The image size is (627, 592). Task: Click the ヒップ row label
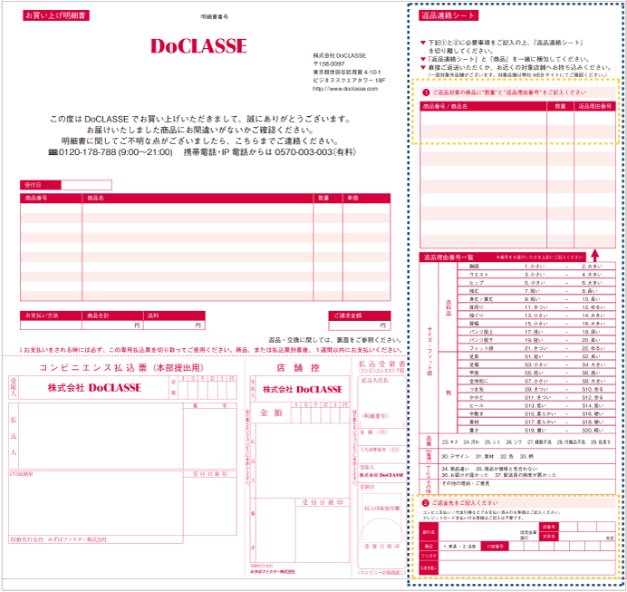click(x=476, y=282)
